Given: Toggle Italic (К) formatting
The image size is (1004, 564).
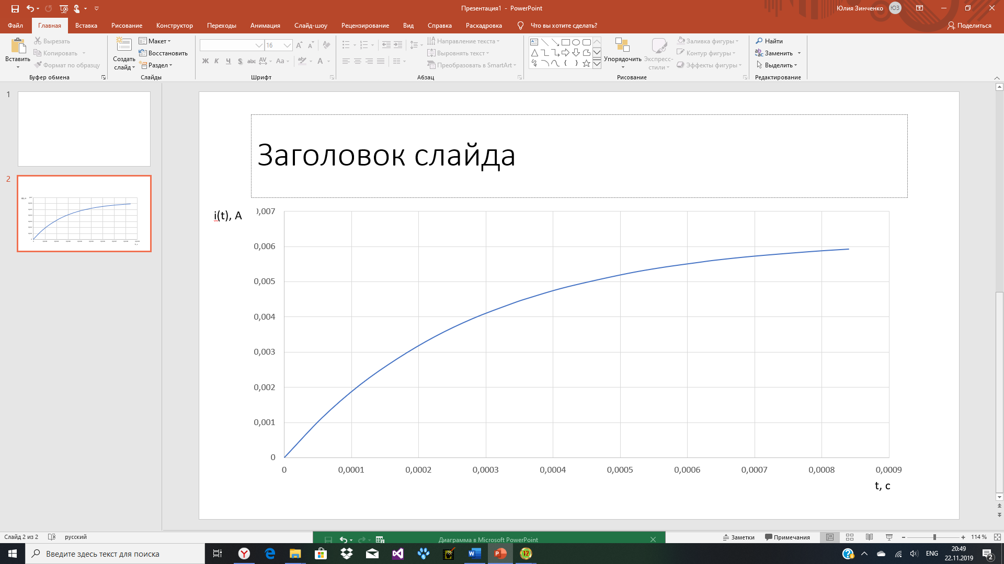Looking at the screenshot, I should point(216,61).
